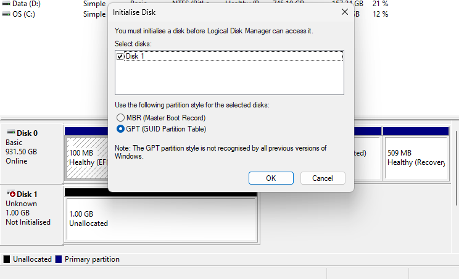Confirm with the OK button
Image resolution: width=459 pixels, height=279 pixels.
tap(271, 178)
